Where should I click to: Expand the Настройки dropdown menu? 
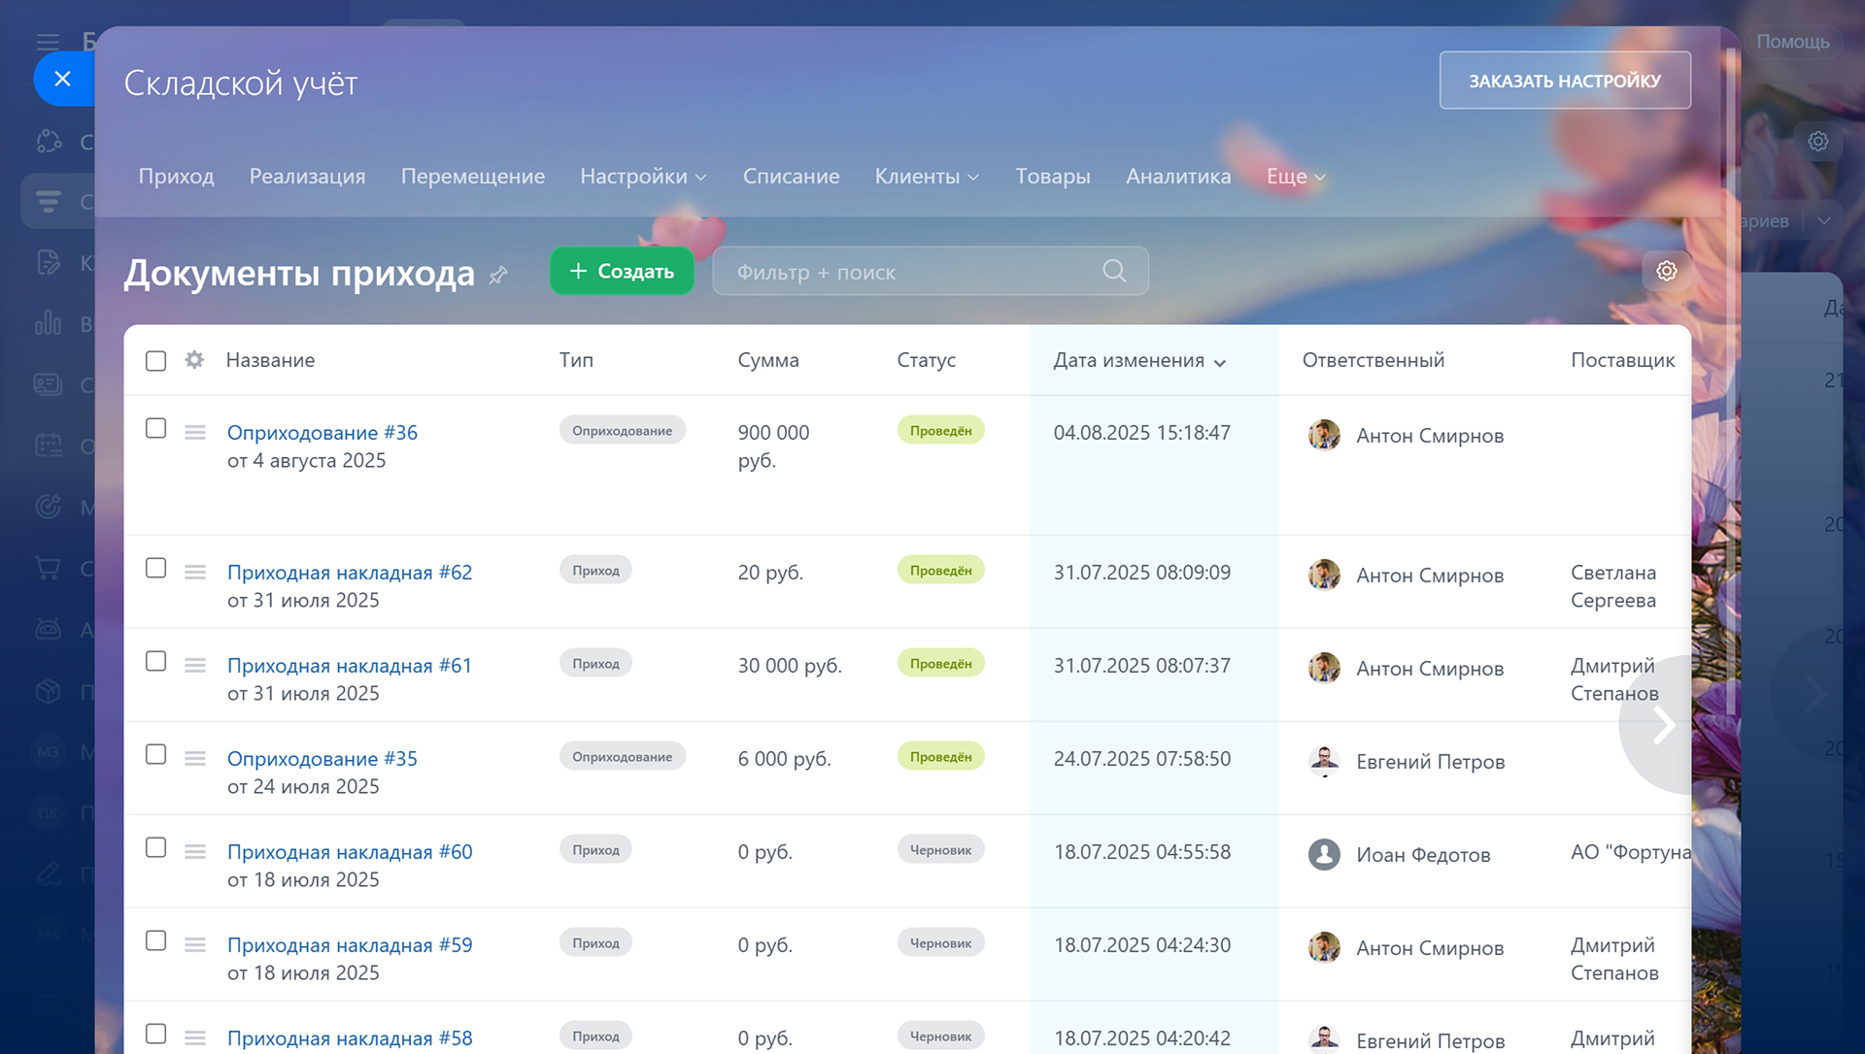(642, 177)
